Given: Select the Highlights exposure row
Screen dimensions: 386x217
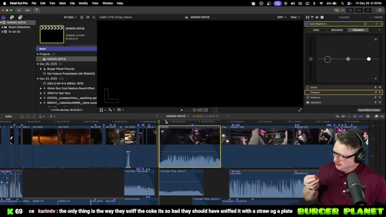Looking at the screenshot, I should point(343,102).
